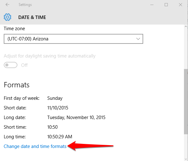Maximize the Settings window

pos(166,5)
